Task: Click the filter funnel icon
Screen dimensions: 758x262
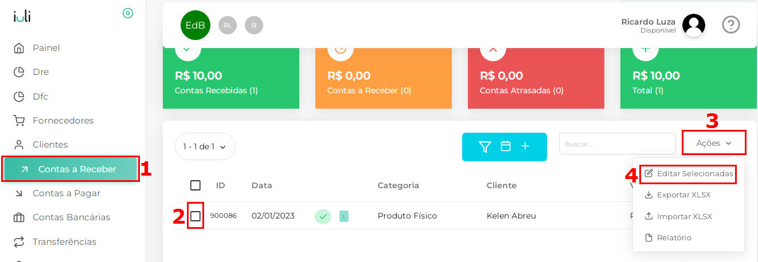Action: pyautogui.click(x=485, y=147)
